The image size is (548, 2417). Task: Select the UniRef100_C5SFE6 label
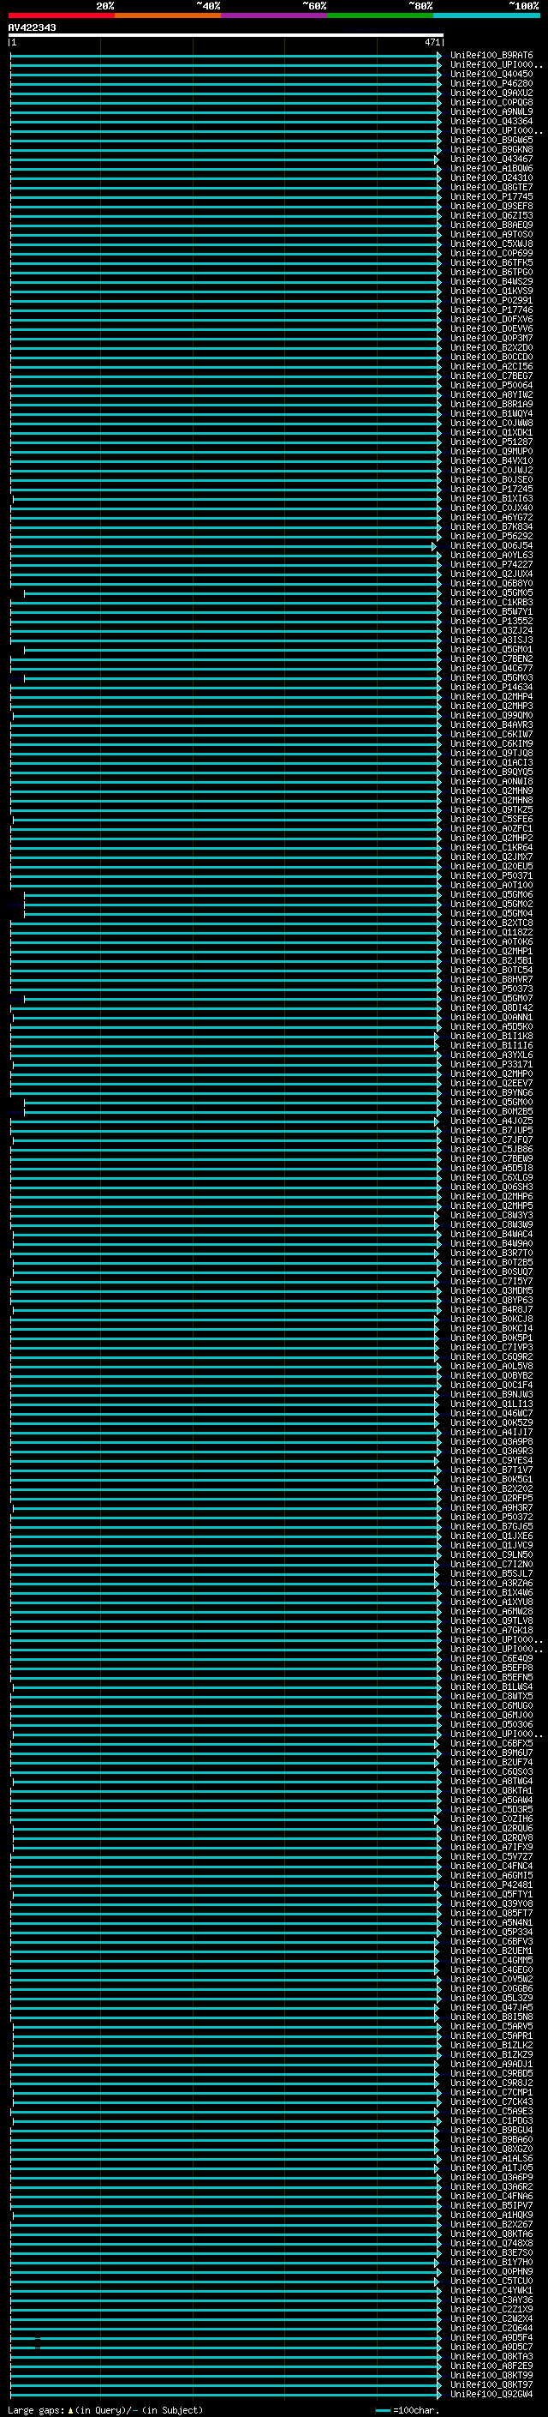[x=491, y=819]
